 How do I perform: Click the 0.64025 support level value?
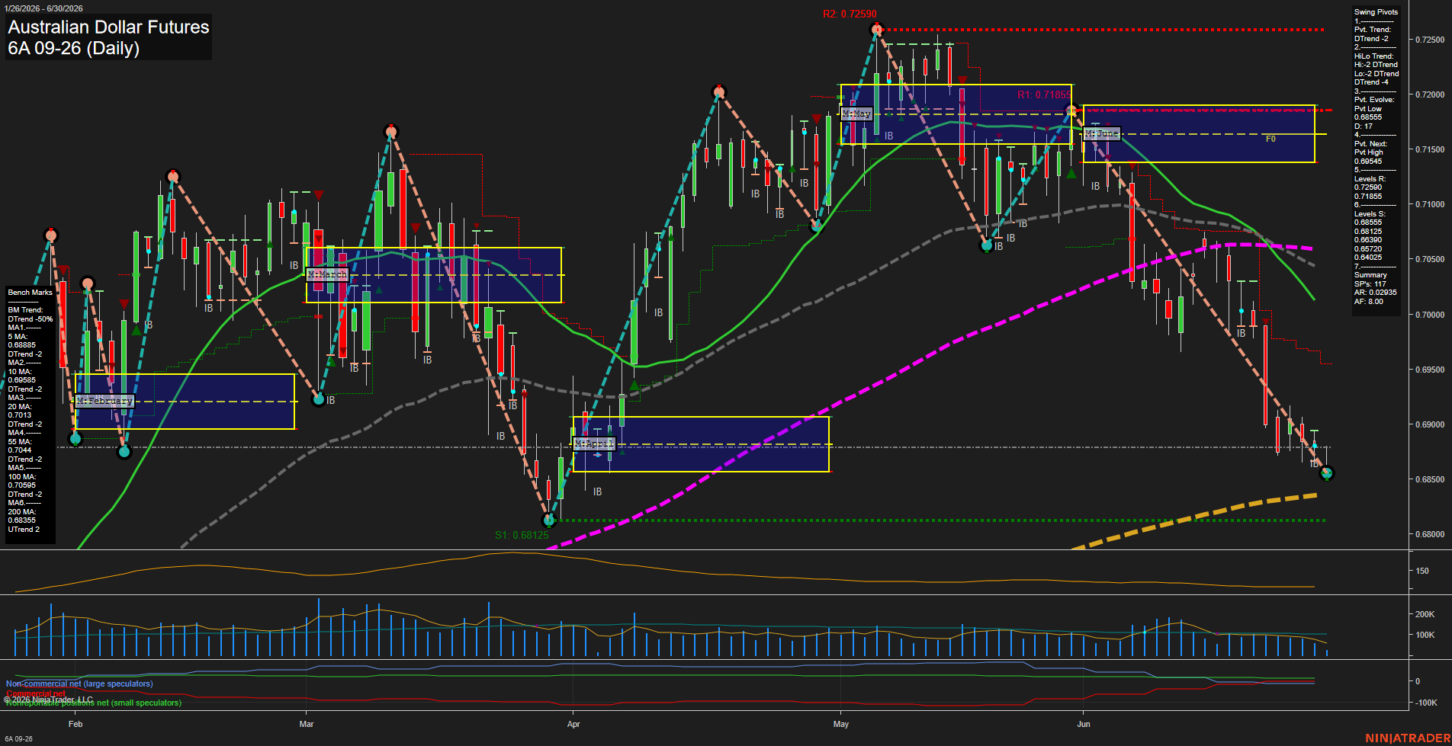click(1368, 258)
